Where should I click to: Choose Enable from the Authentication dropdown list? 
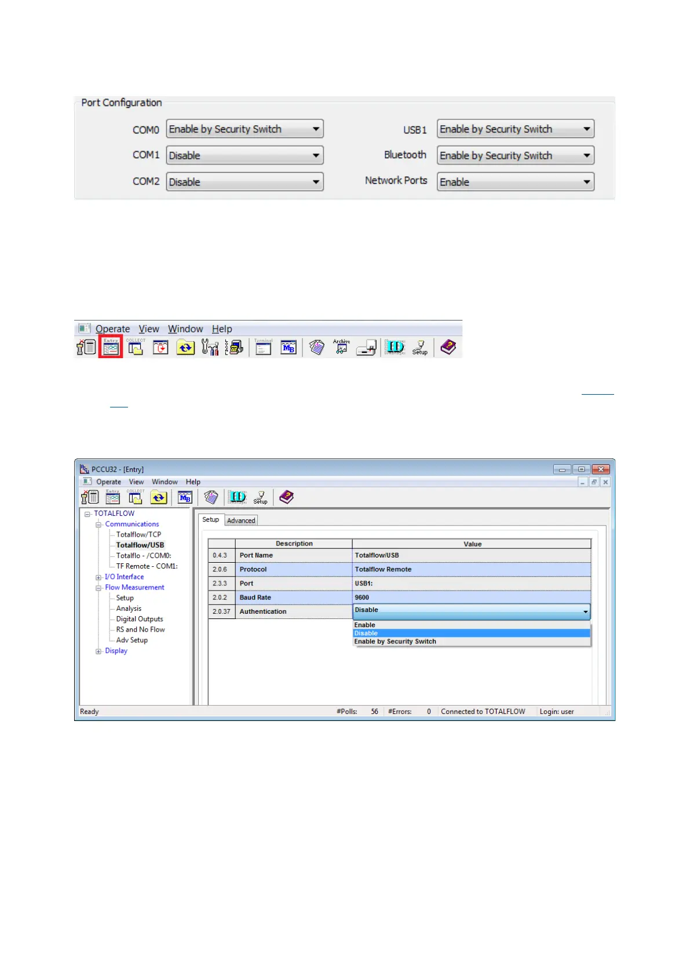point(472,625)
